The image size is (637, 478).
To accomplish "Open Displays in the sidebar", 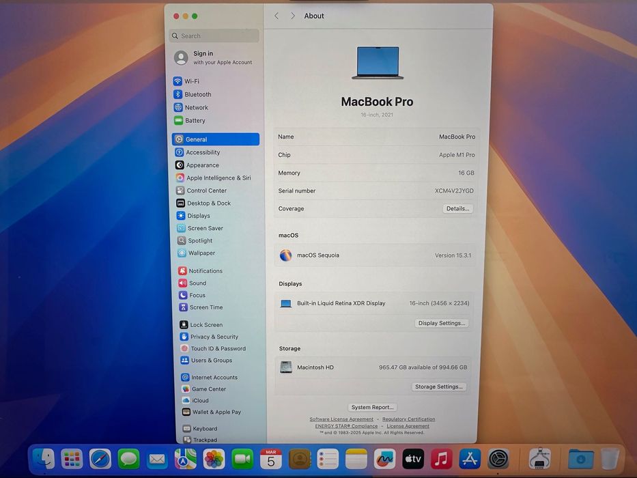I will [x=193, y=215].
